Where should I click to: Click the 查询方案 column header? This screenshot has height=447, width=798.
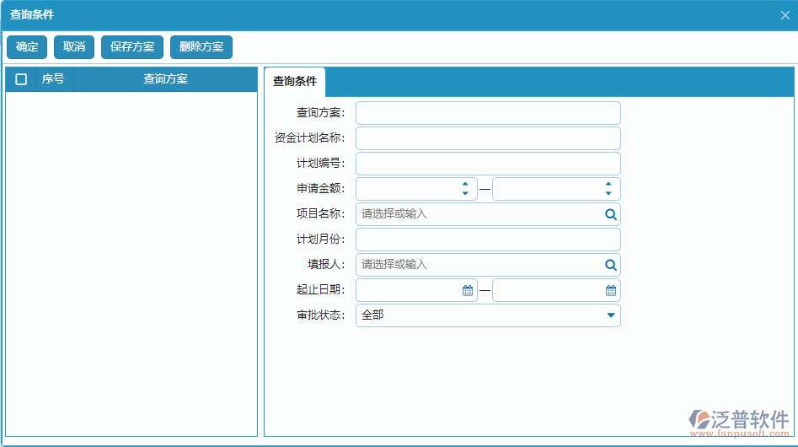coord(165,79)
